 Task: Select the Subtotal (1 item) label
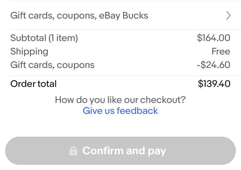pos(44,38)
